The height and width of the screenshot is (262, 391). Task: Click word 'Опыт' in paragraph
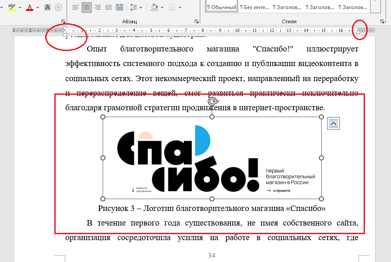tap(97, 49)
